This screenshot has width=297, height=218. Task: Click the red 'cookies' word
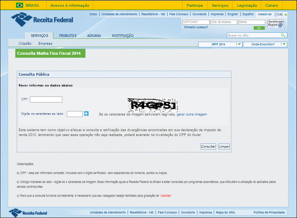pos(166,196)
